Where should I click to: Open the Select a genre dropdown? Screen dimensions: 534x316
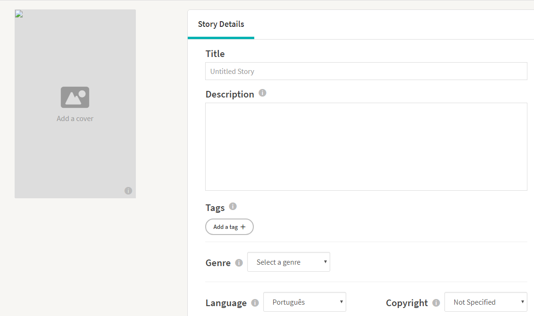289,262
